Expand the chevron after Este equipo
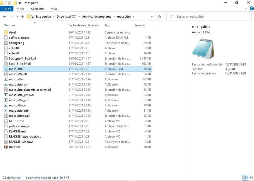Image resolution: width=254 pixels, height=181 pixels. [x=54, y=17]
